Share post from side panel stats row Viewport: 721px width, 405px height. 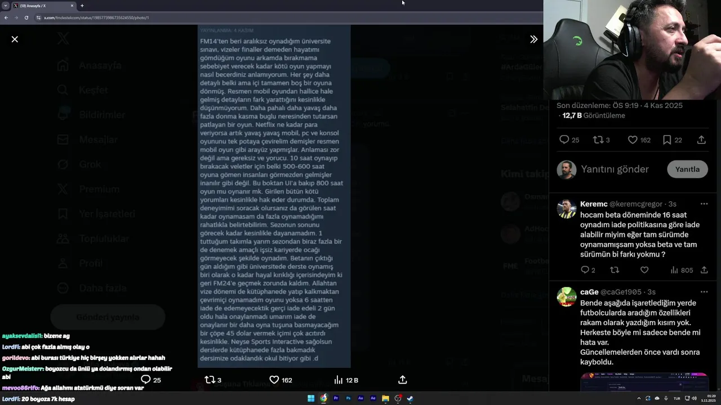tap(701, 139)
